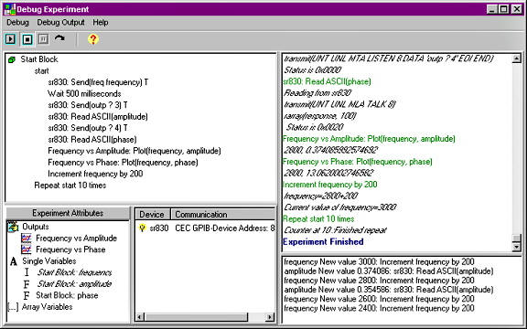Click the green Start Block cube icon

click(x=12, y=59)
